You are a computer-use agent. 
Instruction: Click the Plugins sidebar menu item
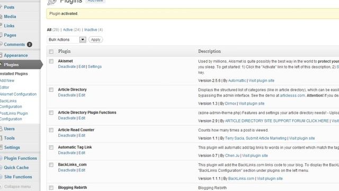[x=11, y=65]
